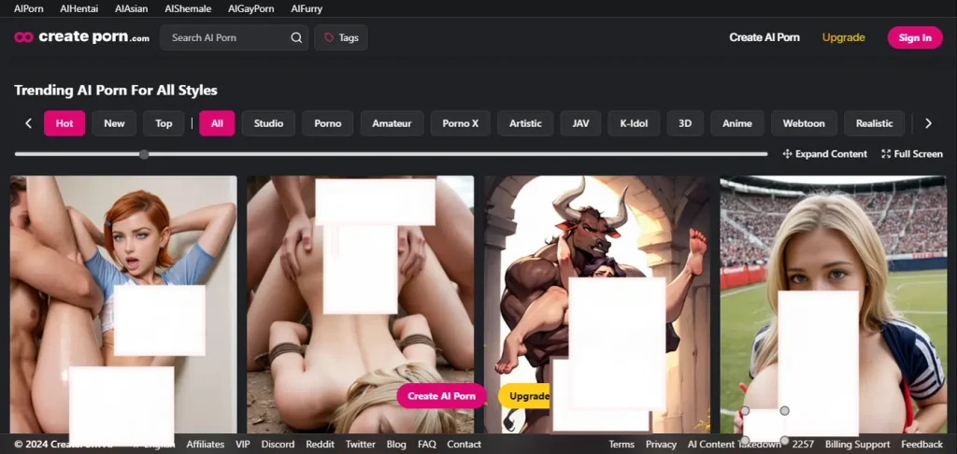Filter by the Porno X style

[x=460, y=123]
